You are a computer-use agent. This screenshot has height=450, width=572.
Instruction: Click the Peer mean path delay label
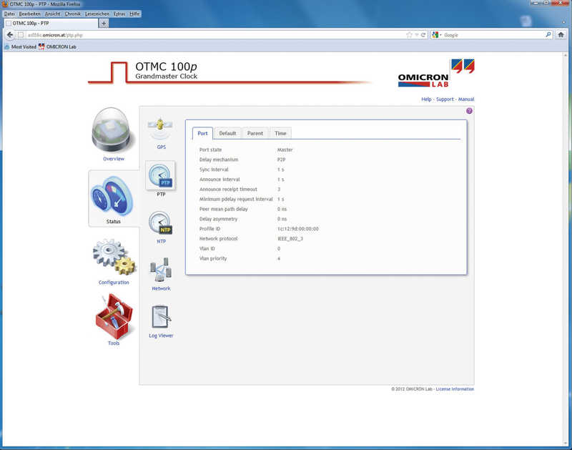(223, 209)
